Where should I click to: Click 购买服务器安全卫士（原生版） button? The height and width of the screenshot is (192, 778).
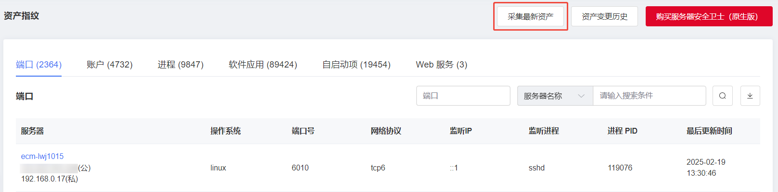(709, 16)
